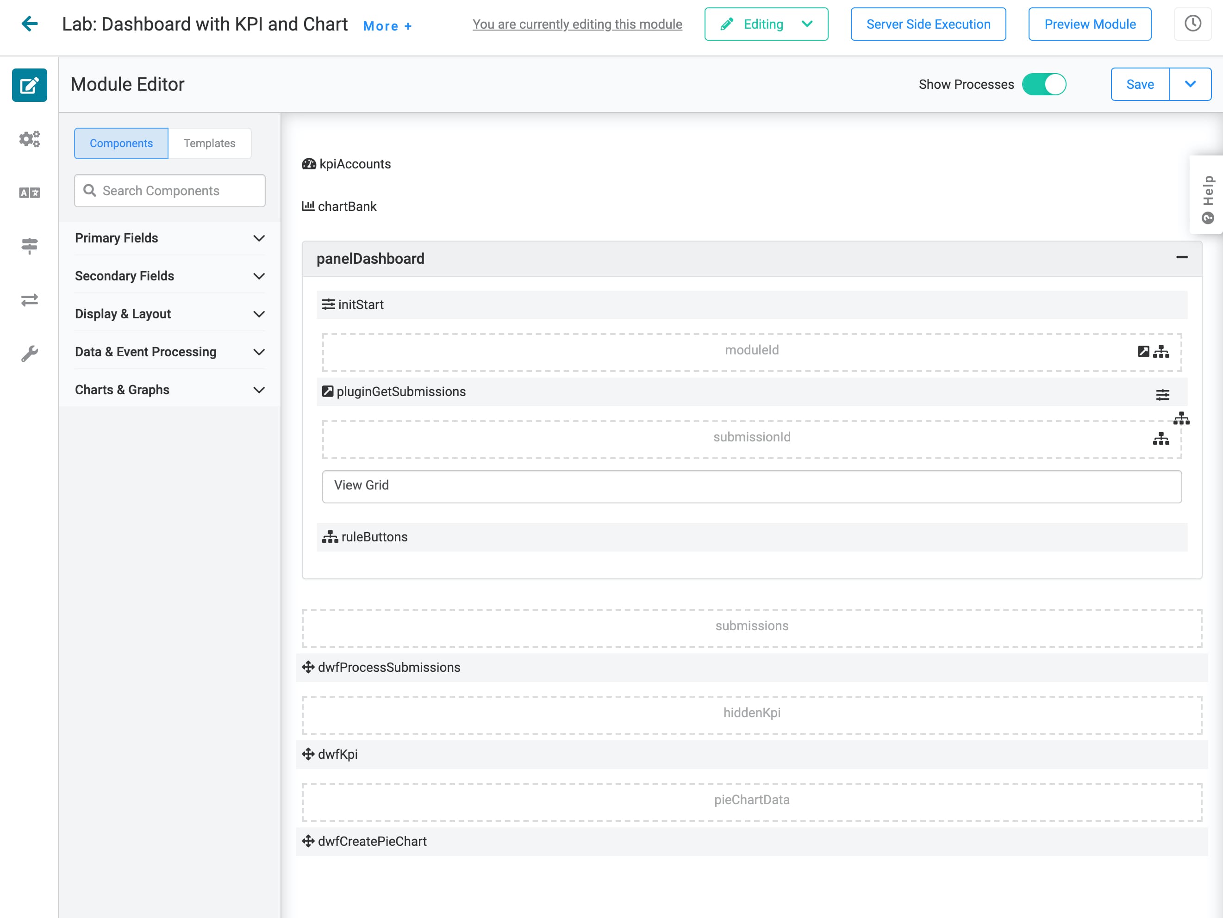Open revision history clock icon
The width and height of the screenshot is (1223, 918).
1192,24
